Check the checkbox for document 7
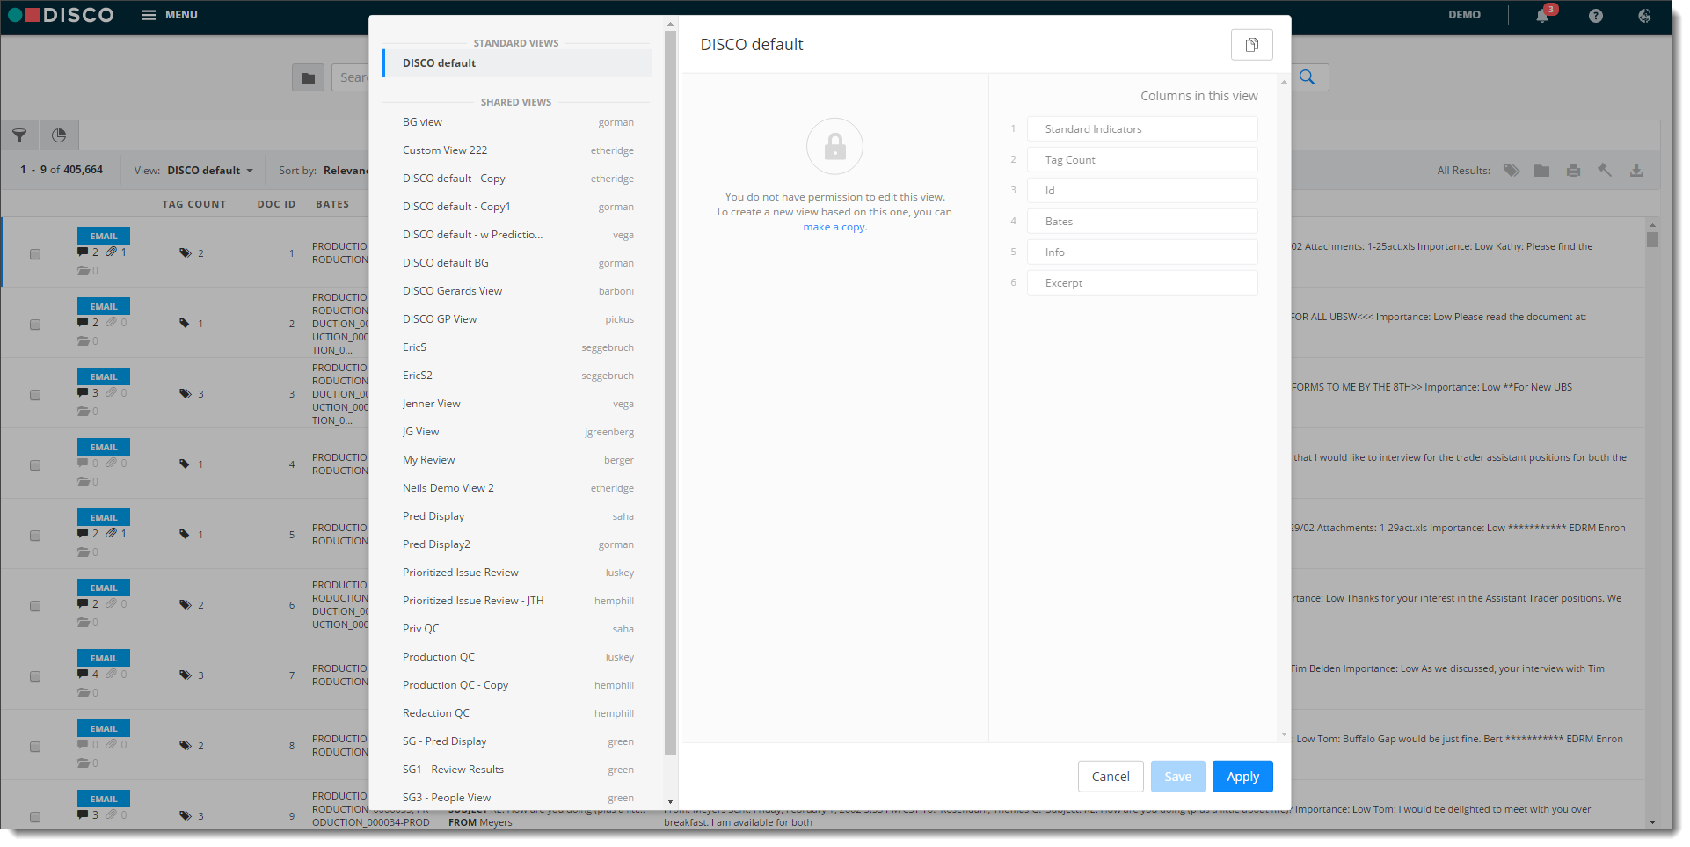This screenshot has width=1690, height=847. [x=35, y=676]
